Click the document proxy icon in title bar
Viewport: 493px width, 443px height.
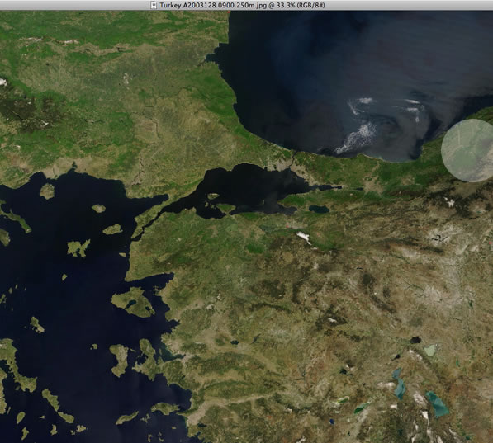tap(153, 5)
